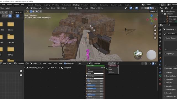The height and width of the screenshot is (99, 177).
Task: Open viewport shading settings dropdown arrow
Action: point(156,8)
